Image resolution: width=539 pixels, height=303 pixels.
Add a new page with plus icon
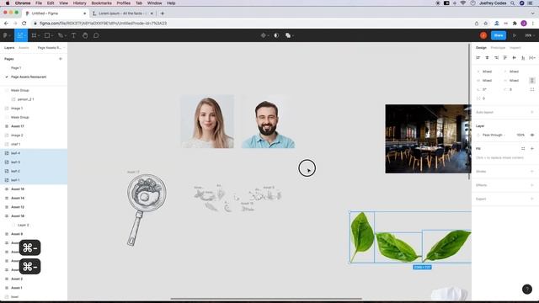(x=61, y=59)
